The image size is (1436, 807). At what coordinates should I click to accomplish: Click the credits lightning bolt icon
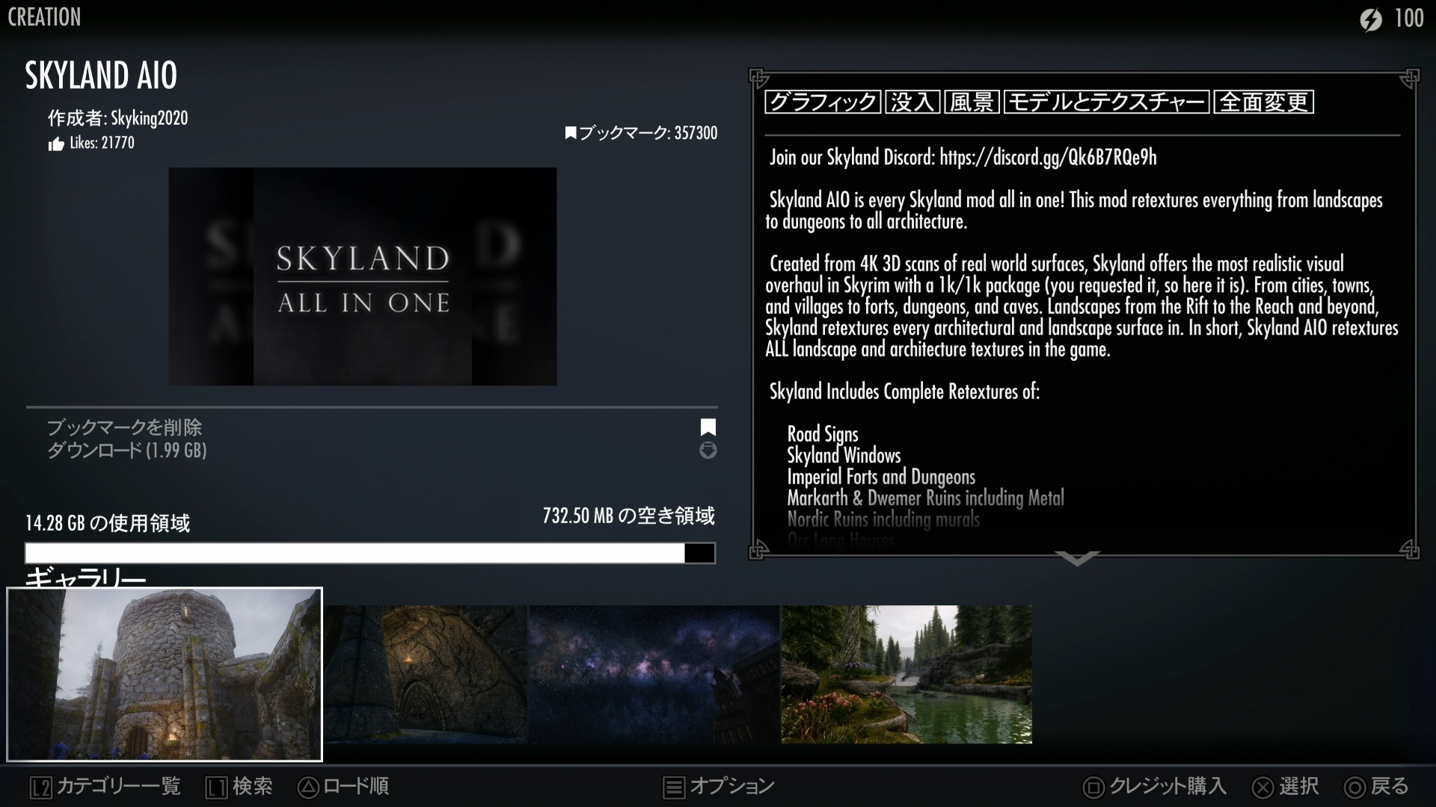[x=1371, y=19]
